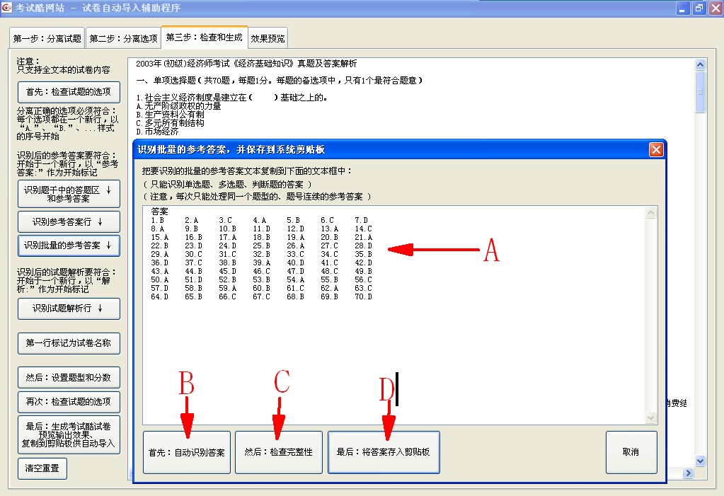Restore down the main application window

(699, 8)
